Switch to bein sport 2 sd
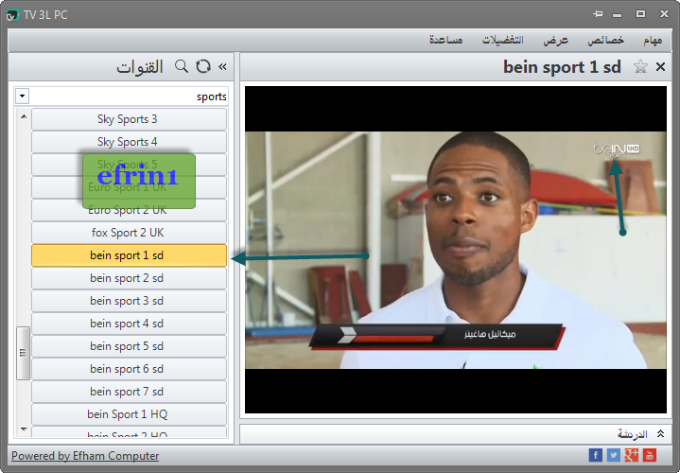 coord(129,278)
